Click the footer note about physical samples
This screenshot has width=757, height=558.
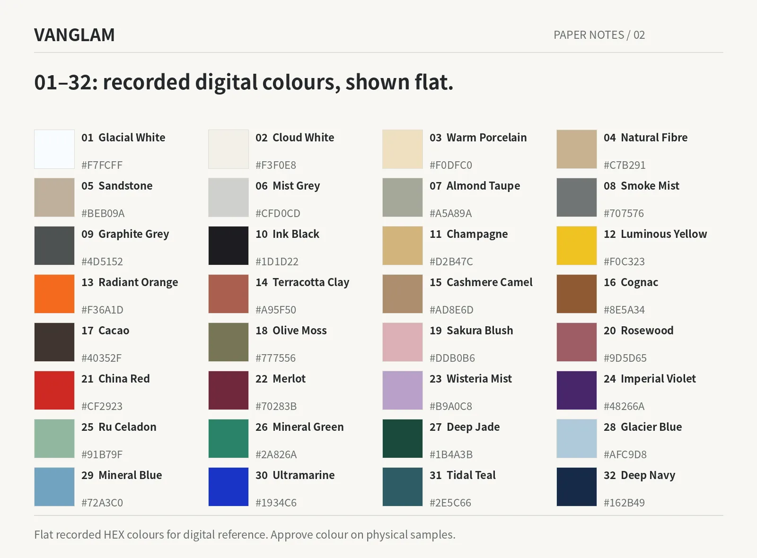tap(245, 535)
